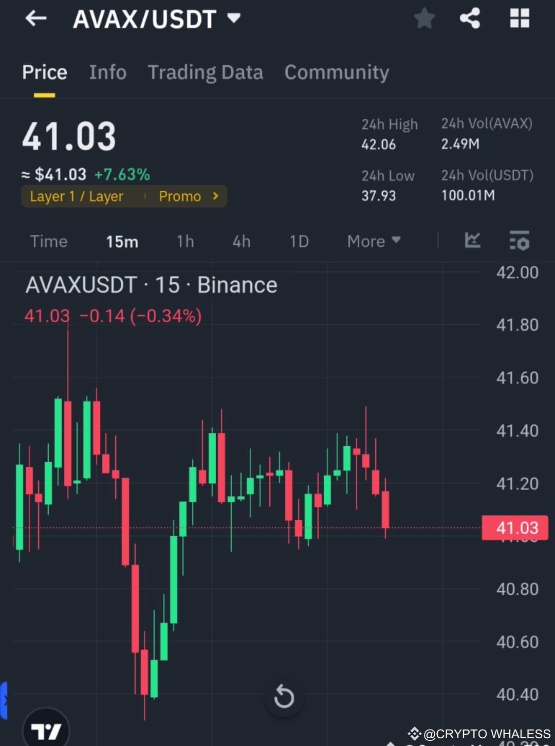Switch the chart to 1h interval

coord(185,241)
